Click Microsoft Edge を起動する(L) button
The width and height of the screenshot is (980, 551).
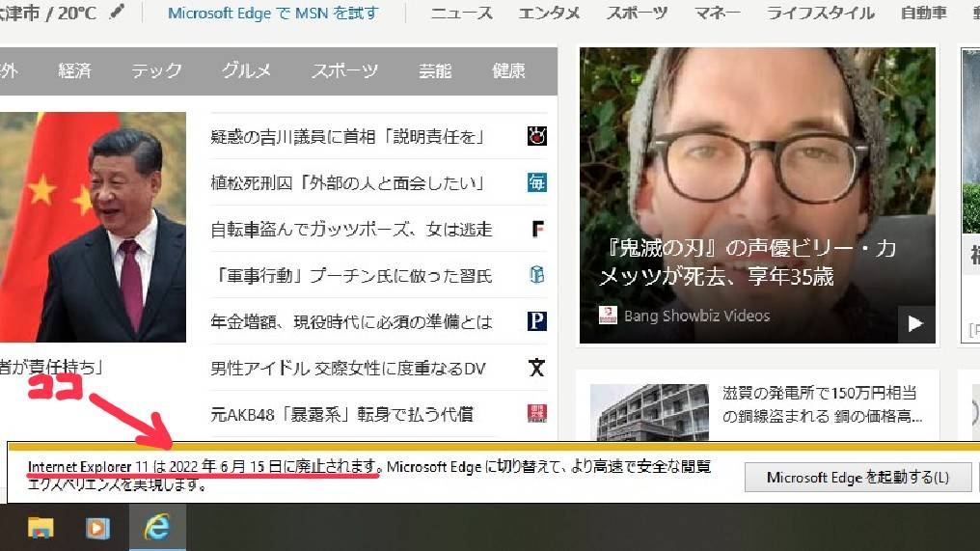point(857,478)
